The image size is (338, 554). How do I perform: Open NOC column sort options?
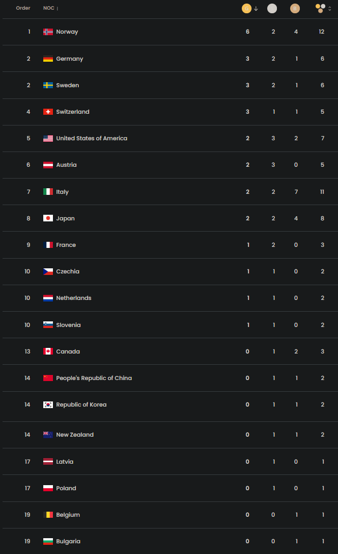58,9
